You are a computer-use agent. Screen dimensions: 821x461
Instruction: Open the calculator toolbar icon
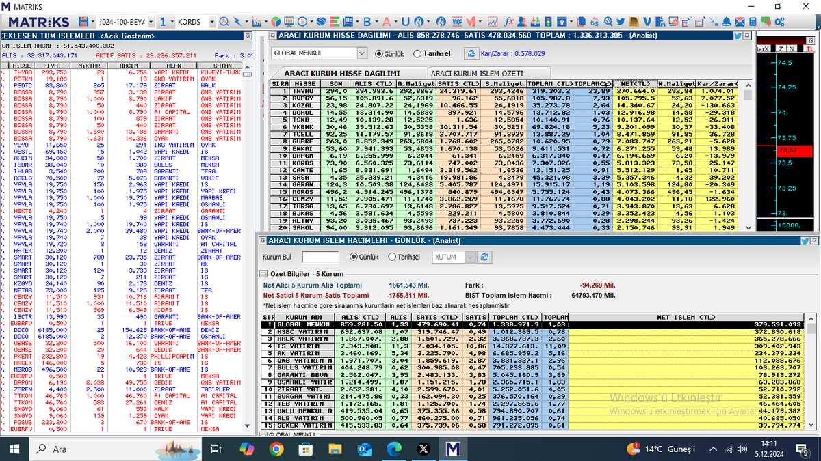click(x=753, y=22)
